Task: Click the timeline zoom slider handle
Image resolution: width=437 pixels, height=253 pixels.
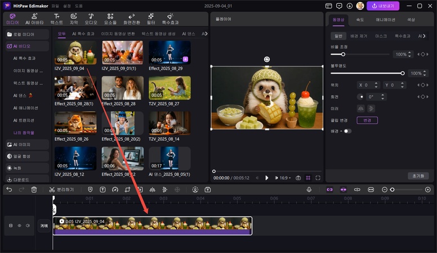Action: [392, 189]
